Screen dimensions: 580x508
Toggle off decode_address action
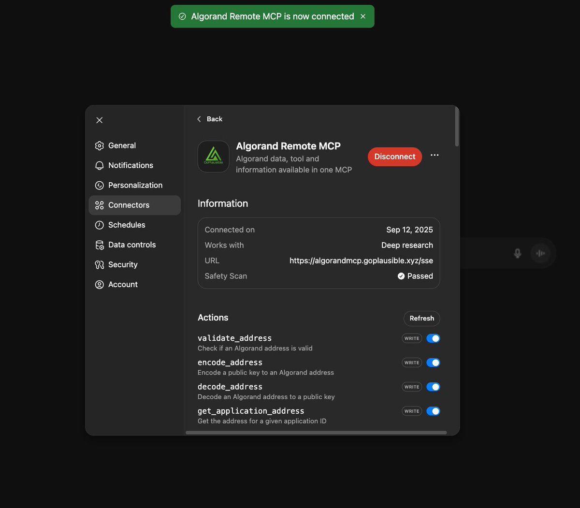[x=433, y=387]
